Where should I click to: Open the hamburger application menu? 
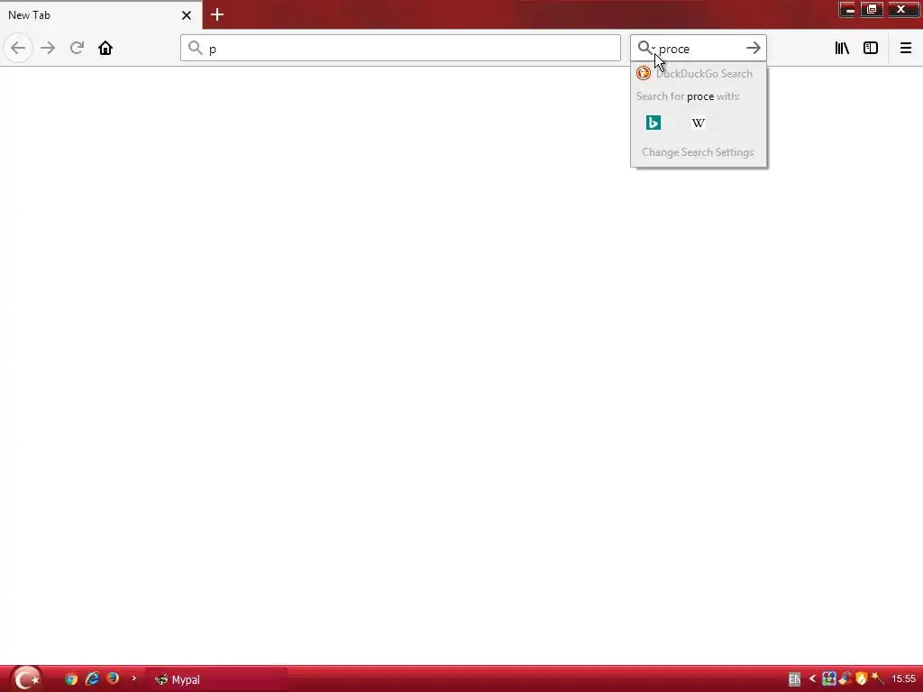point(905,48)
